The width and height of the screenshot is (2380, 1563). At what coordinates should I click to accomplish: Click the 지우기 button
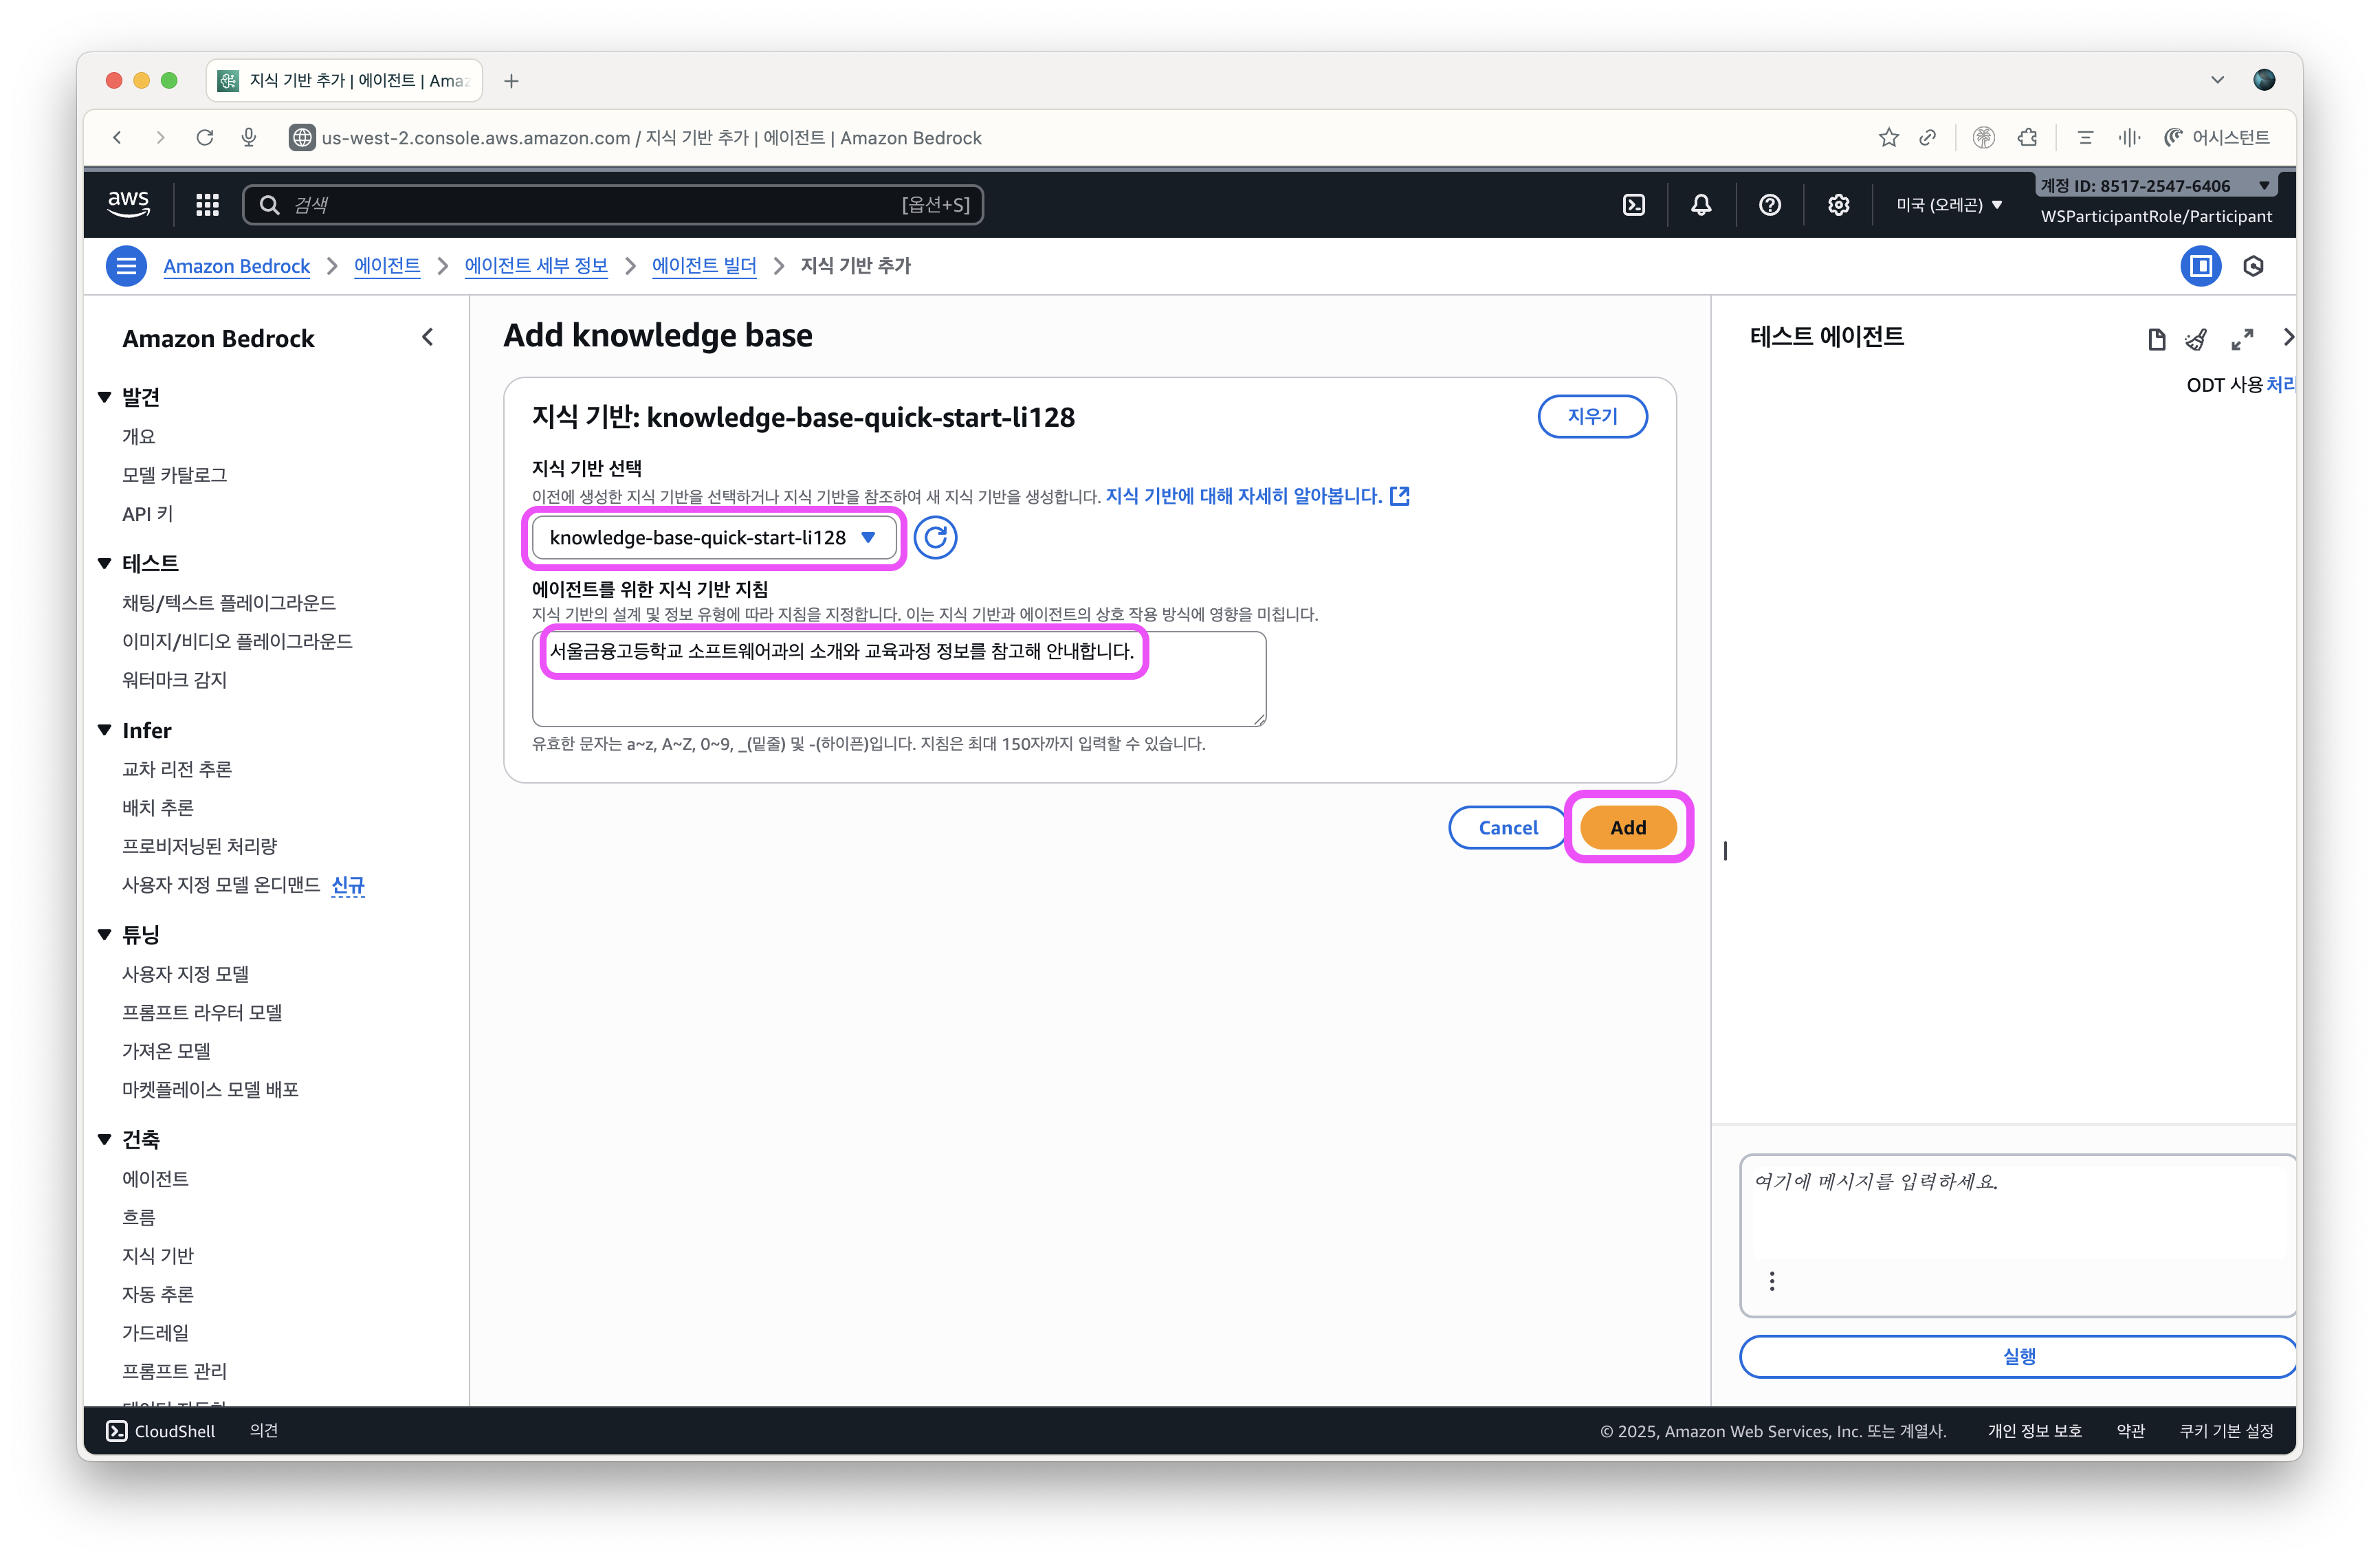[x=1592, y=416]
